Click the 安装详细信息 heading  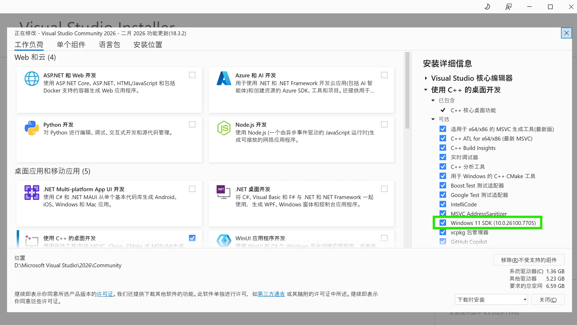tap(447, 63)
